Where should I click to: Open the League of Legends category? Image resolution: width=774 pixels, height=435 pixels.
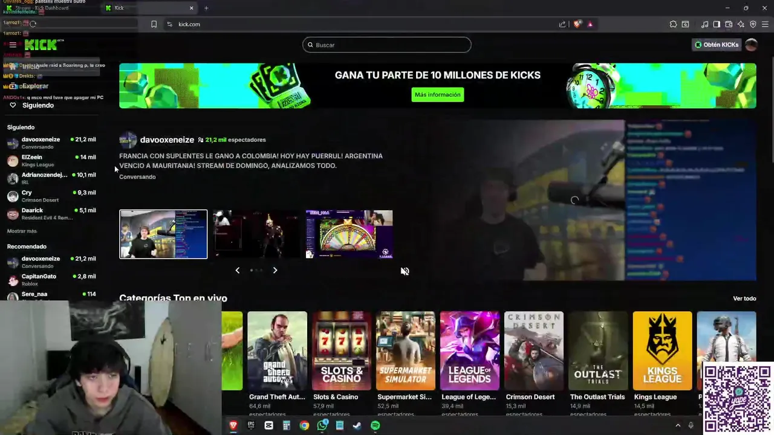[470, 362]
